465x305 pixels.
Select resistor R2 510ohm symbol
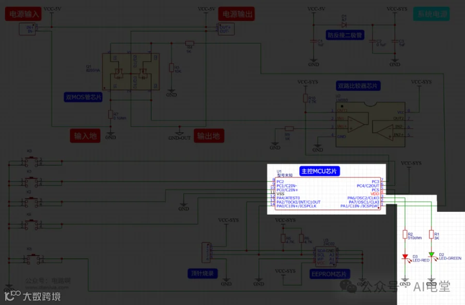(x=405, y=235)
